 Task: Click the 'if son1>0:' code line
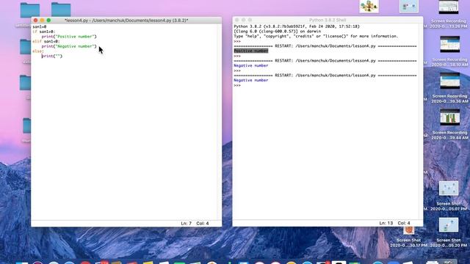click(44, 32)
